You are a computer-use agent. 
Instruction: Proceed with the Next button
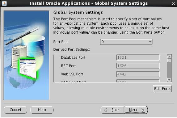coord(136,110)
